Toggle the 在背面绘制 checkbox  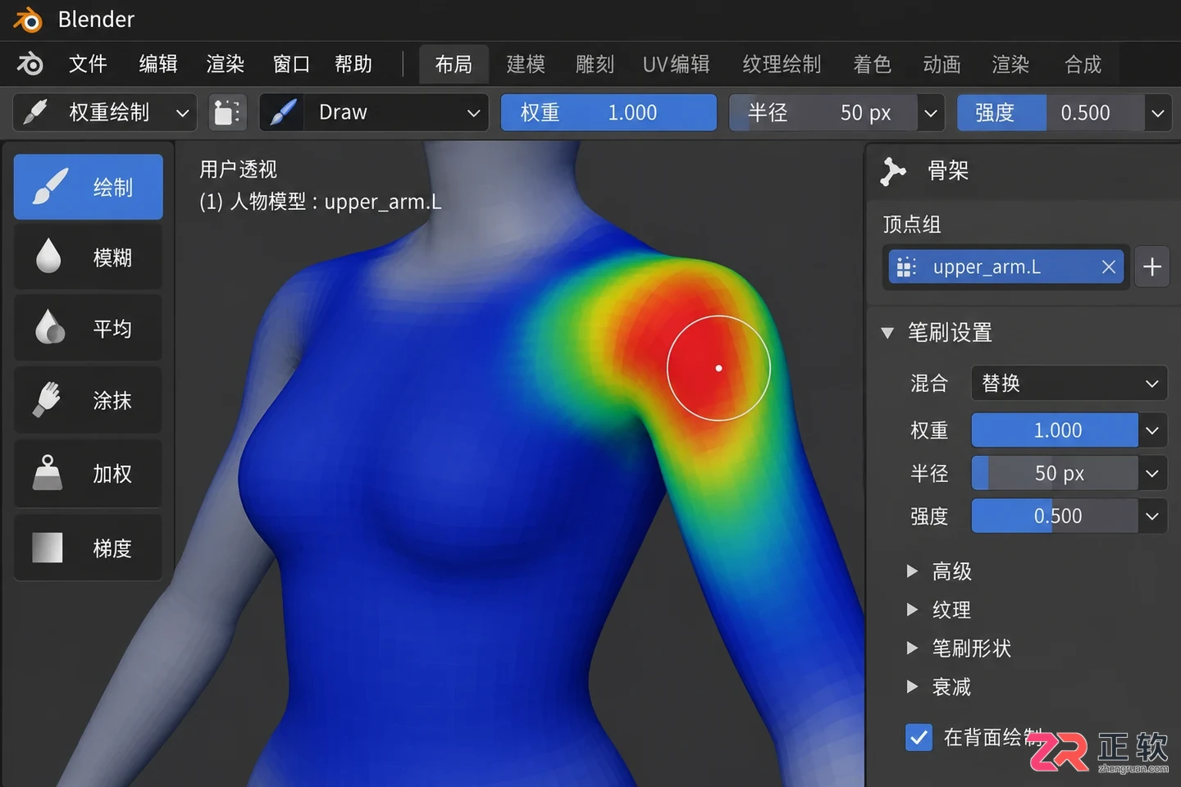pos(919,737)
